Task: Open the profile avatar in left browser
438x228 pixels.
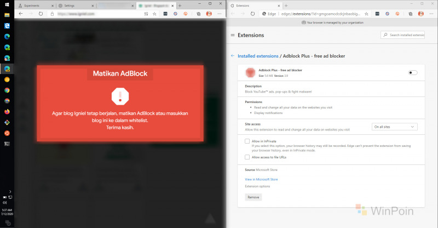Action: tap(209, 14)
